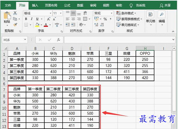
Task: Apply comma style
Action: point(110,19)
